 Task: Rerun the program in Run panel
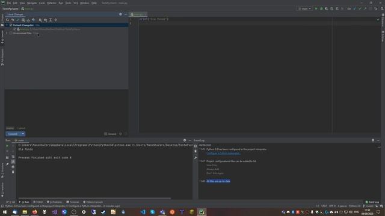point(7,146)
